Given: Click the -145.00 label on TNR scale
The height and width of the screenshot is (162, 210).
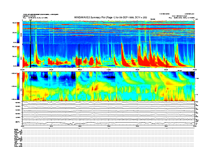Looking at the screenshot, I should point(14,99).
